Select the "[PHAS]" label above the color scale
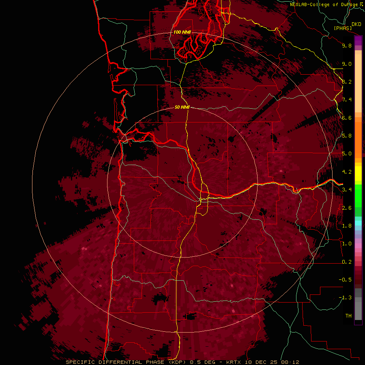This screenshot has height=365, width=365. pyautogui.click(x=343, y=28)
